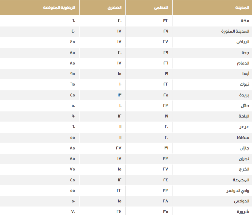Viewport: 252px width, 215px height.
Task: Select the شرورة city name
Action: [x=243, y=212]
